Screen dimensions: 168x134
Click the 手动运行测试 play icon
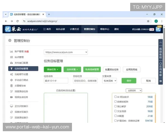tap(11, 80)
